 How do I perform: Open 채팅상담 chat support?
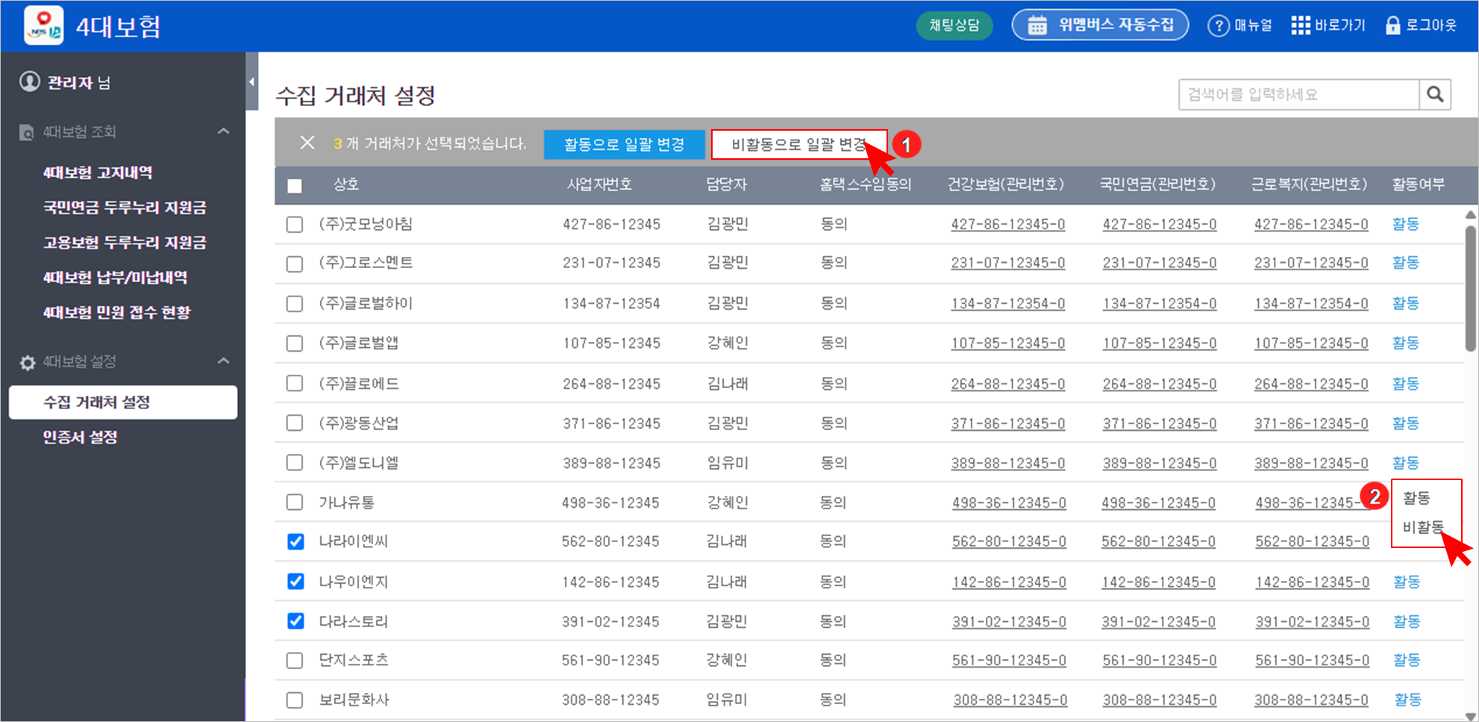click(954, 25)
